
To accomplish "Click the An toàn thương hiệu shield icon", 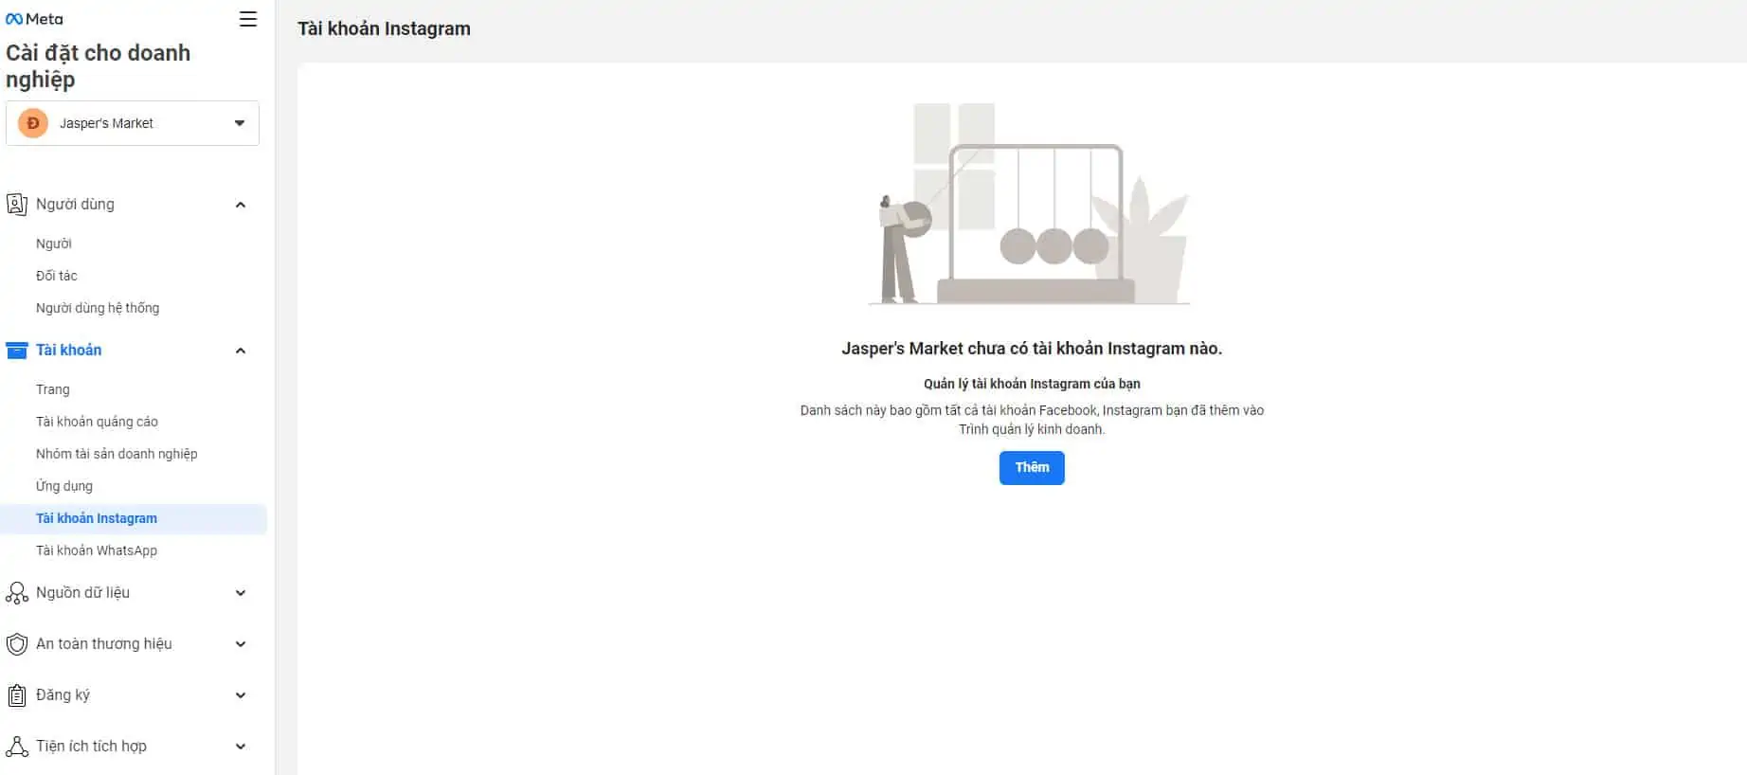I will click(16, 644).
